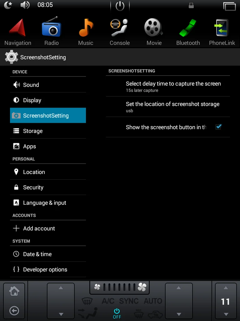This screenshot has width=240, height=321.
Task: Open Developer options in sidebar
Action: (x=48, y=269)
